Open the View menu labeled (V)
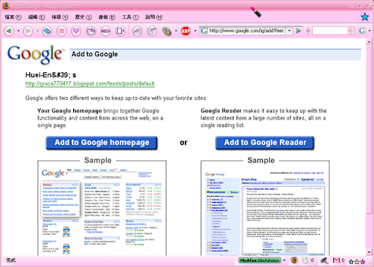The image size is (374, 267). click(60, 17)
